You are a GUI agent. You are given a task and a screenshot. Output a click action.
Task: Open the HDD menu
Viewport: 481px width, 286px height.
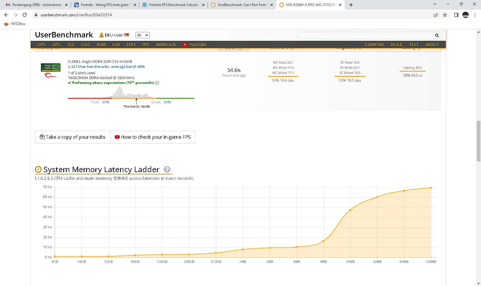pos(86,45)
